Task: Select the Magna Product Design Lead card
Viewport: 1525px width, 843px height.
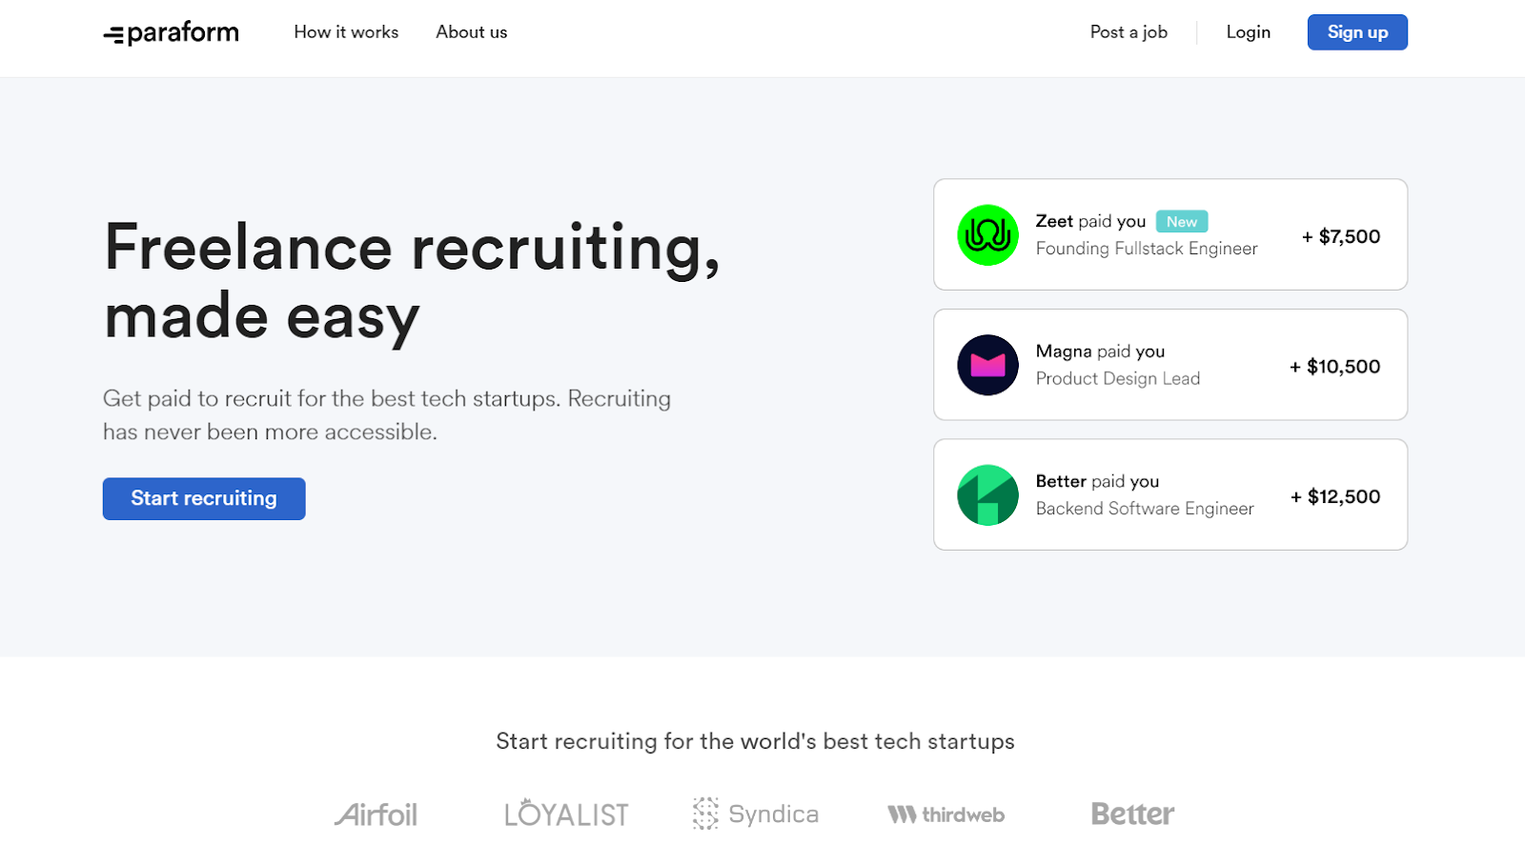Action: (1169, 365)
